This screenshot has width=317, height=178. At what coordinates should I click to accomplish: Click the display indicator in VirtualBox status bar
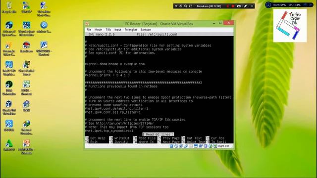click(x=196, y=146)
